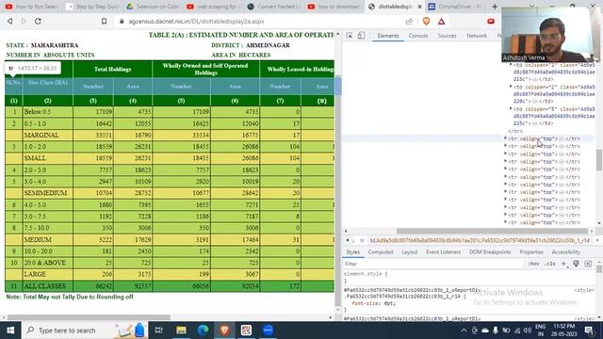Click the network tray icon
The height and width of the screenshot is (339, 603).
[517, 331]
